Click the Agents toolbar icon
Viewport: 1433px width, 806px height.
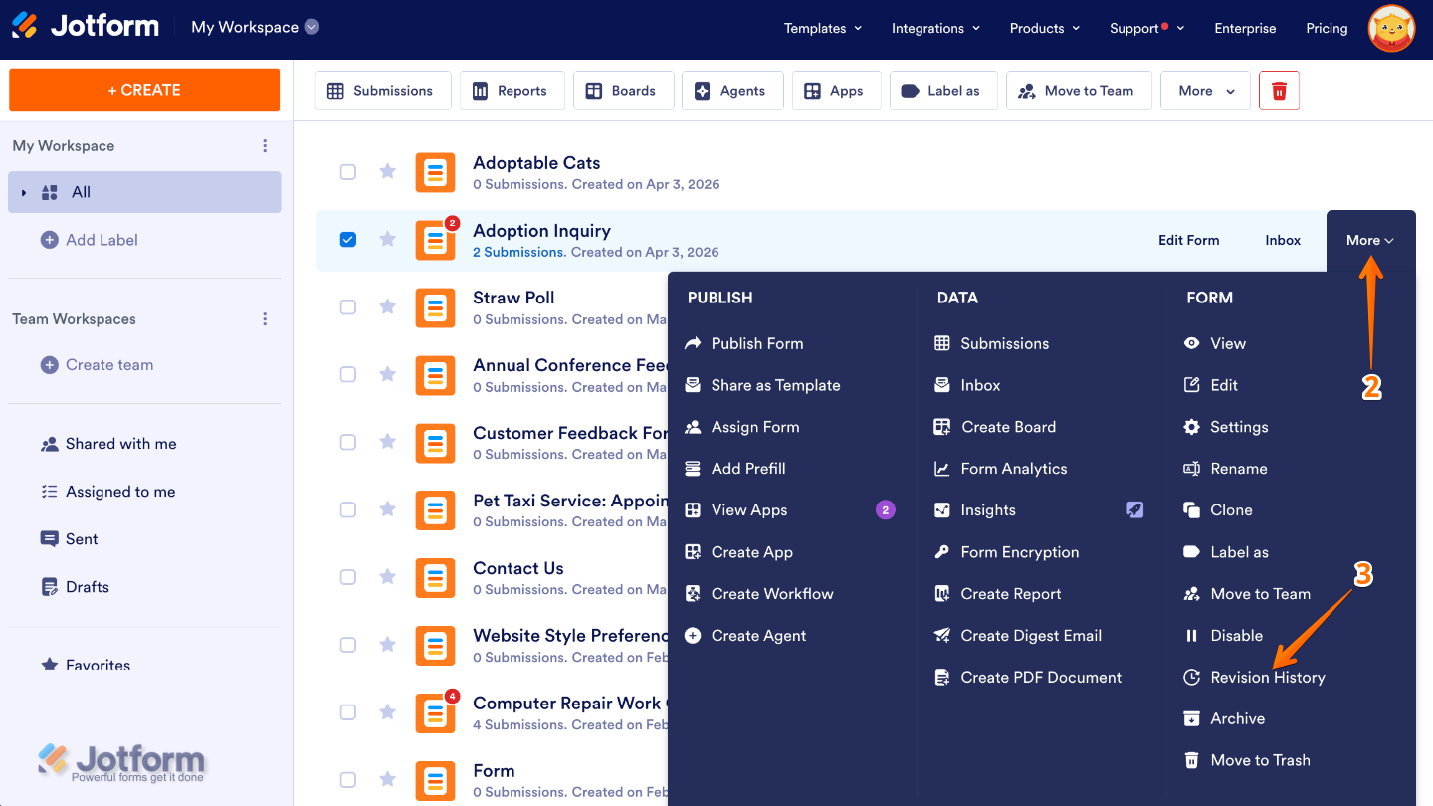731,90
